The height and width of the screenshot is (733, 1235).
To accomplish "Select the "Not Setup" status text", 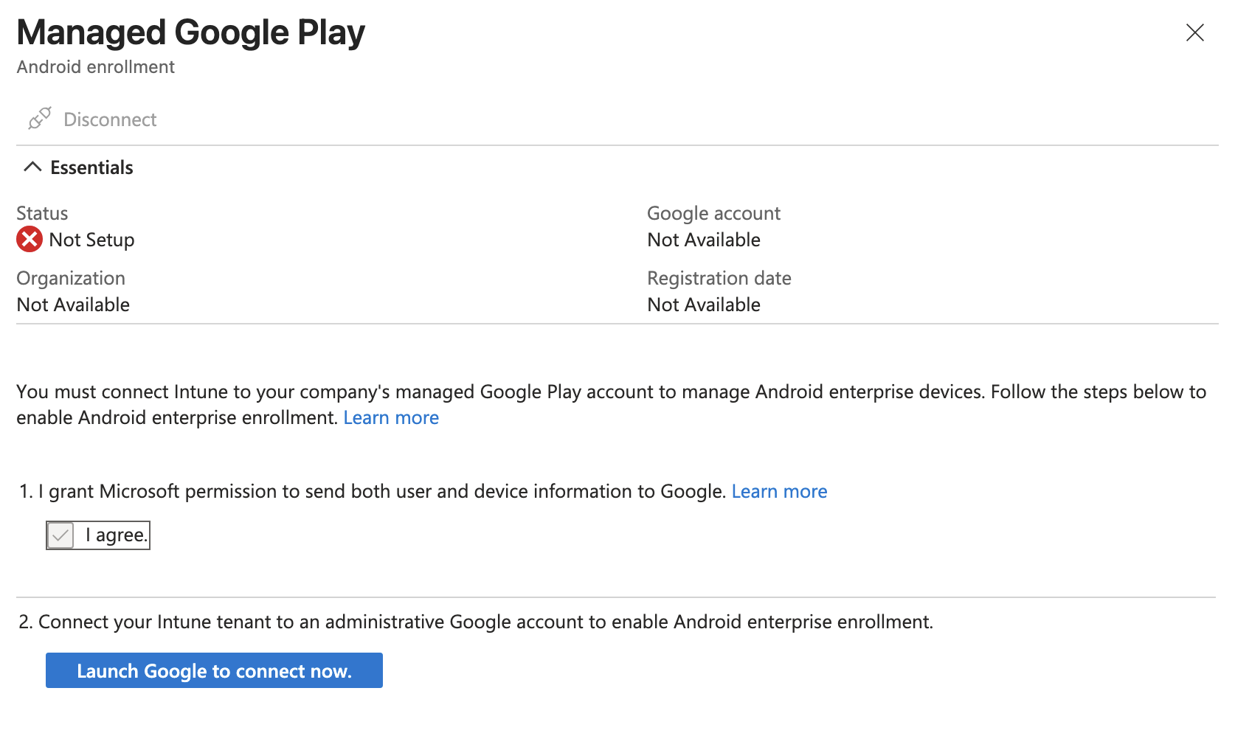I will click(91, 239).
